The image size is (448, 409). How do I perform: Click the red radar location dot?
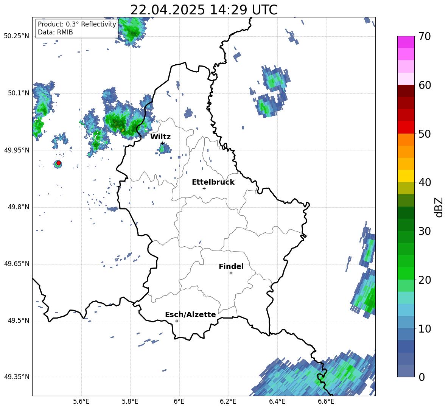tap(59, 163)
